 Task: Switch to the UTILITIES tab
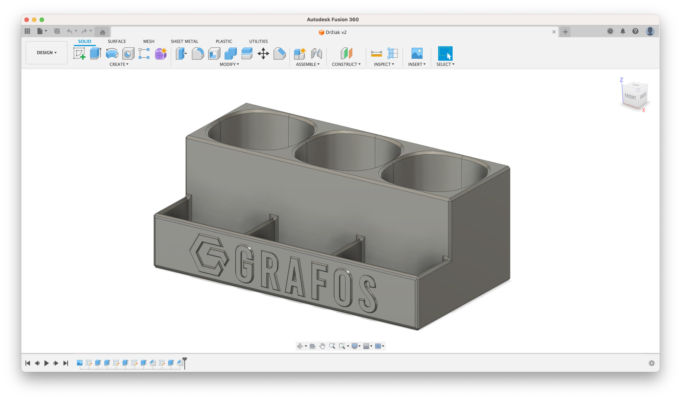tap(258, 41)
